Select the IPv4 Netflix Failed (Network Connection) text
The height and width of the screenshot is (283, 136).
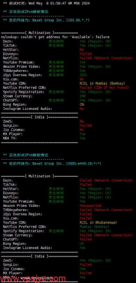click(x=106, y=58)
